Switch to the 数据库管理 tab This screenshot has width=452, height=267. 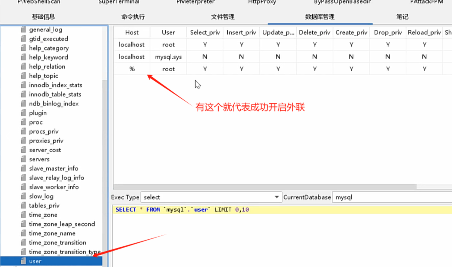pos(319,17)
